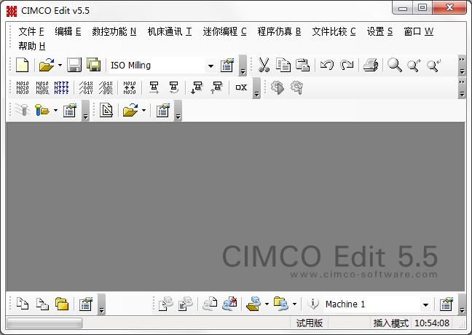The width and height of the screenshot is (472, 335).
Task: Maximize the CIMCO Edit window
Action: tap(422, 7)
